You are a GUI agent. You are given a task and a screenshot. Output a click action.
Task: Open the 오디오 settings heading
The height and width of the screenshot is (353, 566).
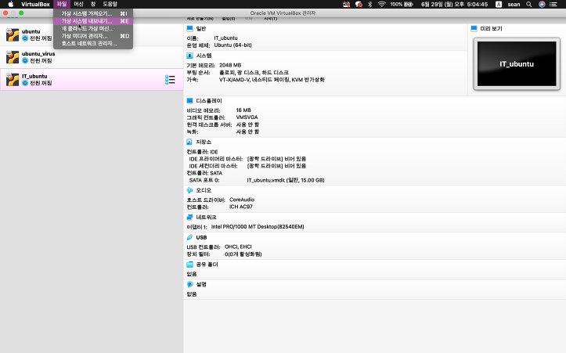tap(204, 190)
